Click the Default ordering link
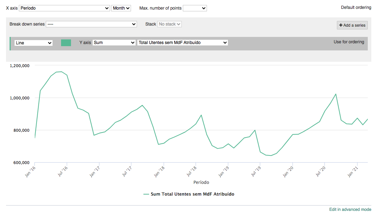The height and width of the screenshot is (213, 377). click(356, 7)
